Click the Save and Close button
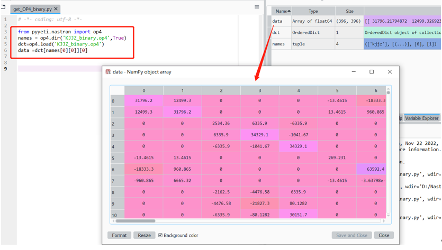 point(351,235)
